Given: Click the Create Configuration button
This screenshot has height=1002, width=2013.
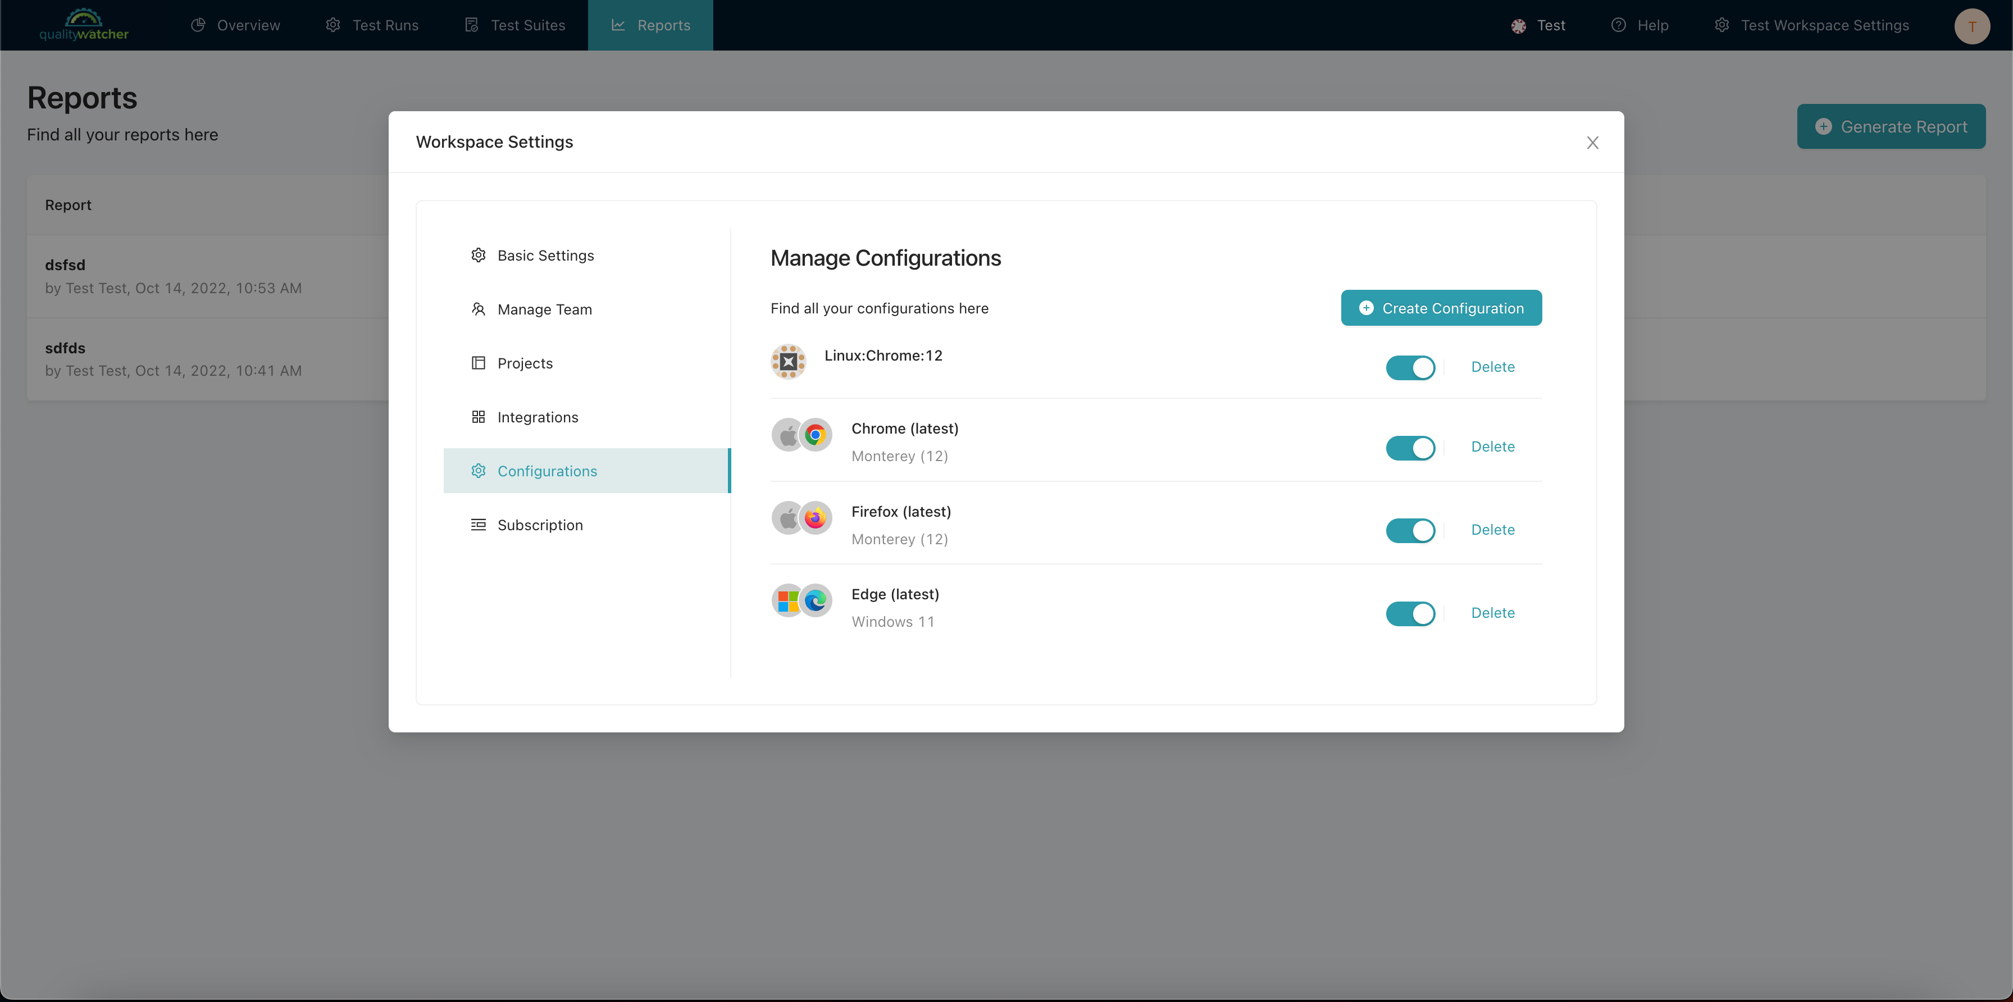Looking at the screenshot, I should tap(1441, 308).
